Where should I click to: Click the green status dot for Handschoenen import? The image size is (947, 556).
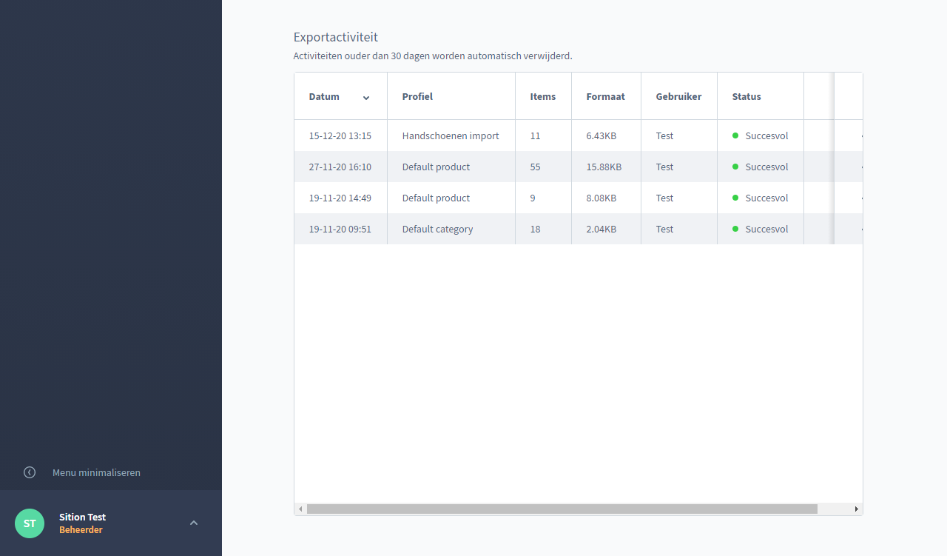tap(735, 135)
